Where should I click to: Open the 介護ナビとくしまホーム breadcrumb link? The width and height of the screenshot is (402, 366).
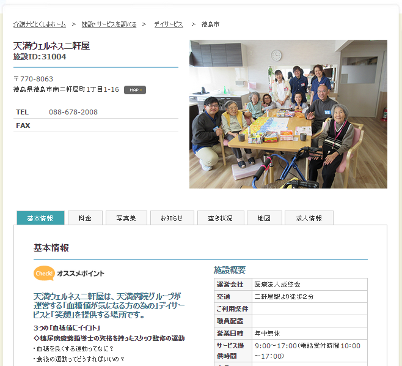pyautogui.click(x=39, y=24)
